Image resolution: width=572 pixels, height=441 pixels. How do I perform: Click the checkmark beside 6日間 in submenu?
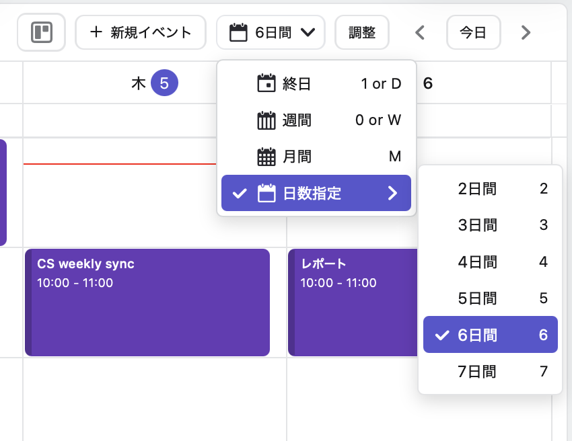coord(441,334)
